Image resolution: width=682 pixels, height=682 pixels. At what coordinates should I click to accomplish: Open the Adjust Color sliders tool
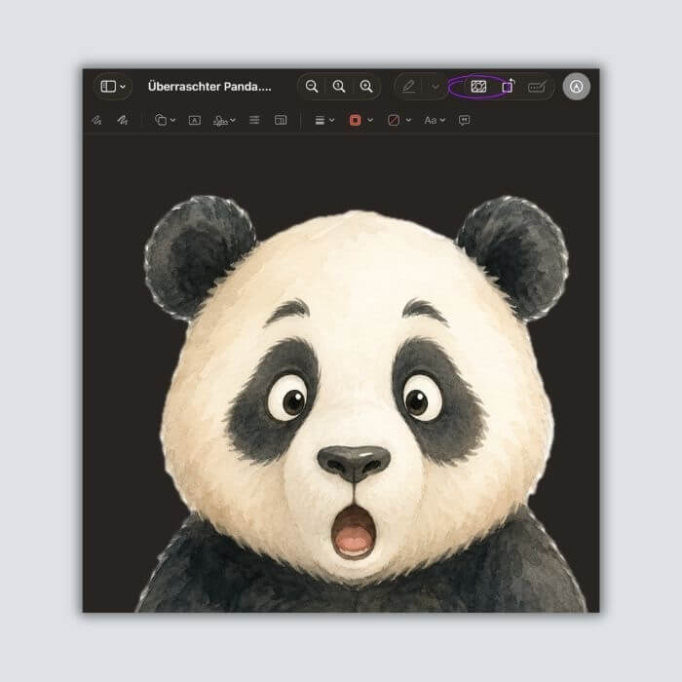point(254,120)
